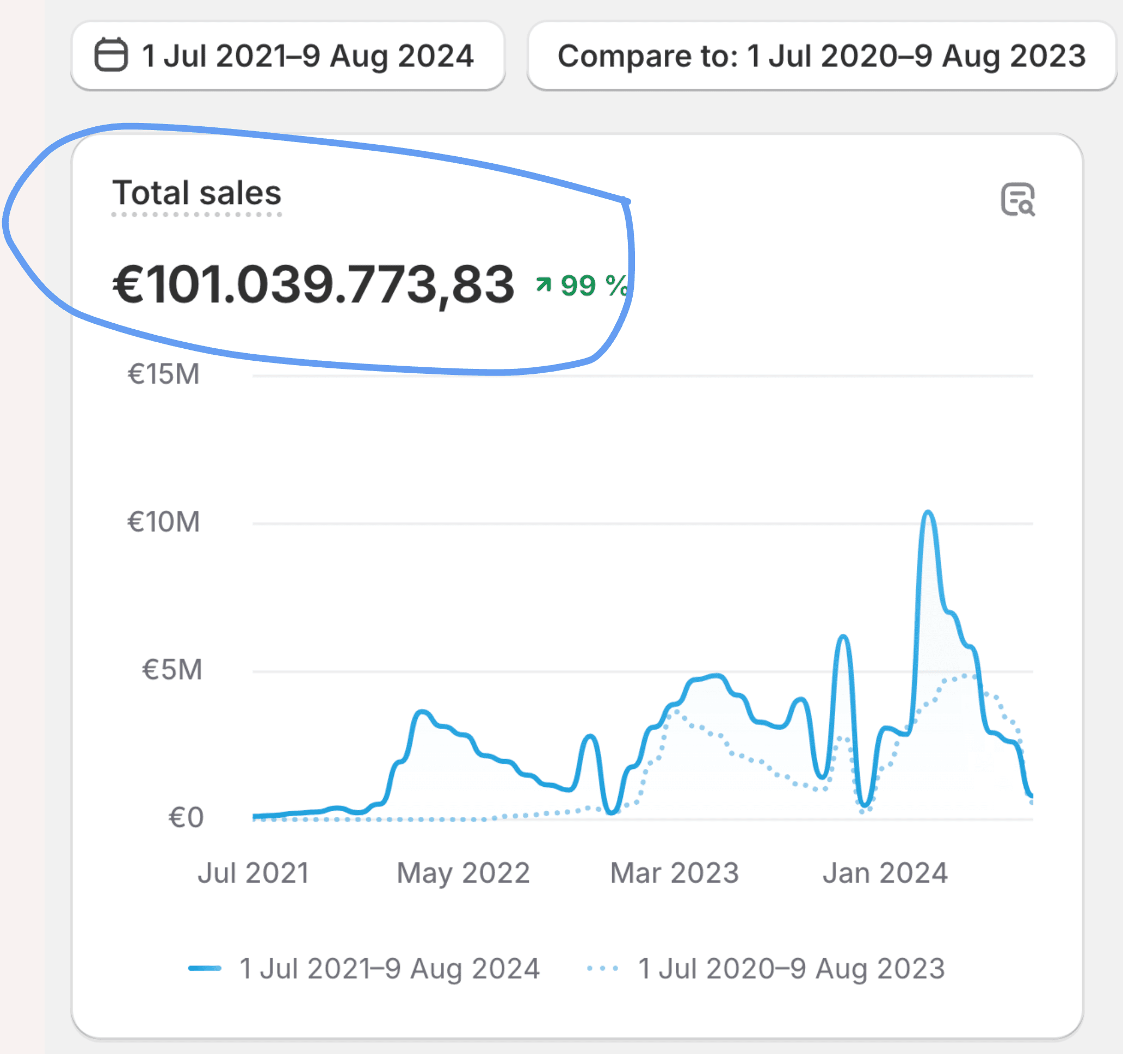The image size is (1123, 1054).
Task: Click the €15M y-axis label
Action: 164,374
